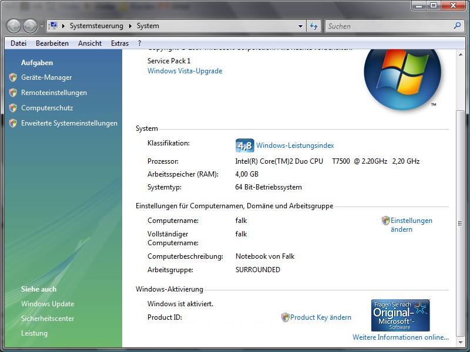Image resolution: width=470 pixels, height=352 pixels.
Task: Click System breadcrumb in address bar
Action: pyautogui.click(x=148, y=26)
